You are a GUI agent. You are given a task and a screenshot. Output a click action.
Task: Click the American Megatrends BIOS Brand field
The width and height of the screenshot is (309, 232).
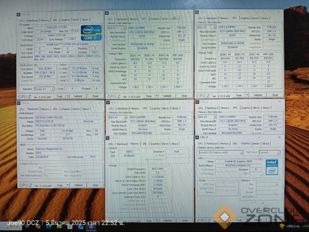68,149
